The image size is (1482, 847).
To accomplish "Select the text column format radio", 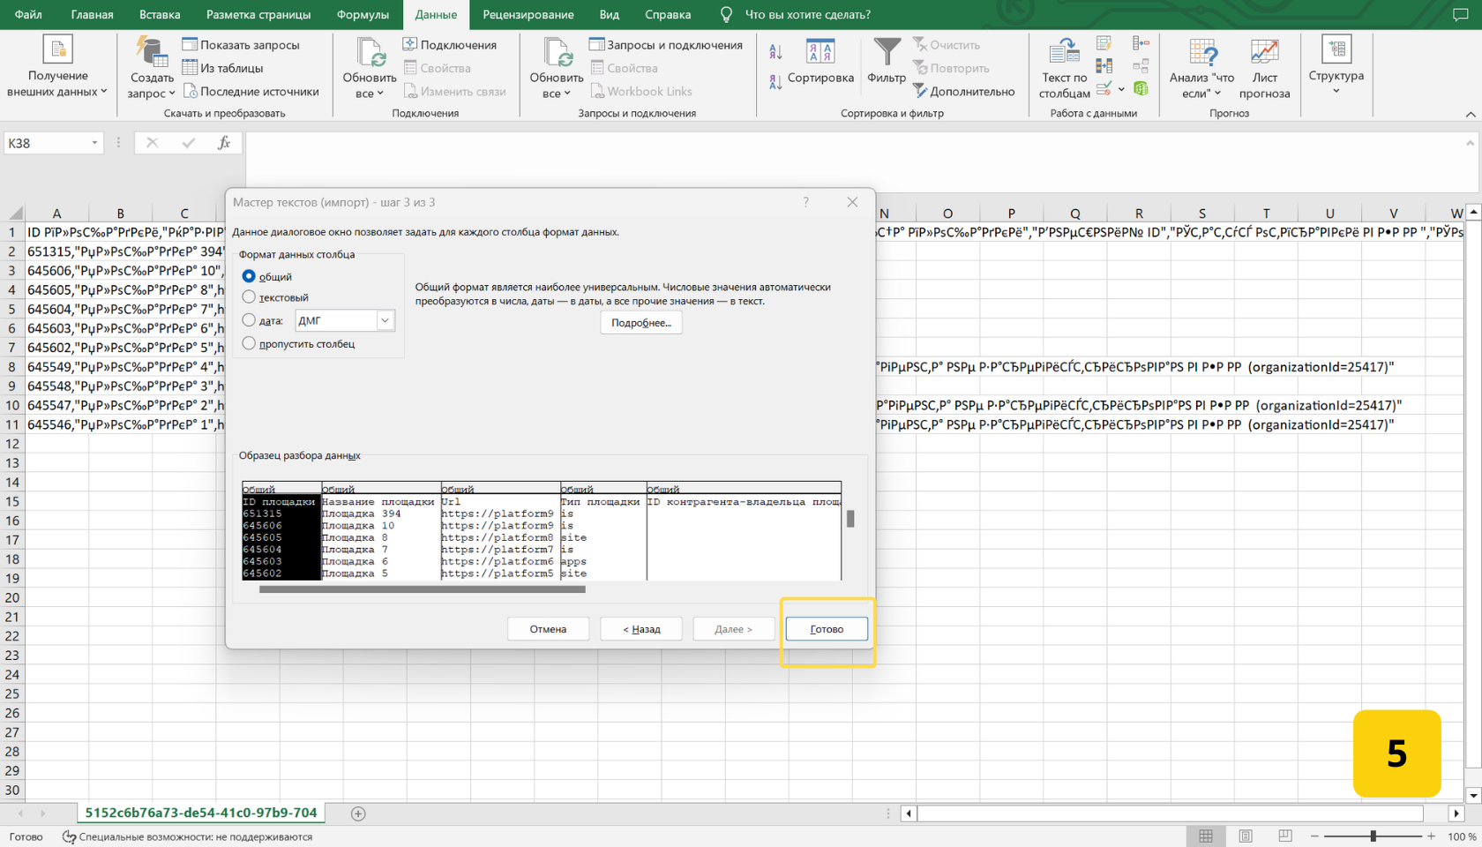I will pyautogui.click(x=249, y=297).
